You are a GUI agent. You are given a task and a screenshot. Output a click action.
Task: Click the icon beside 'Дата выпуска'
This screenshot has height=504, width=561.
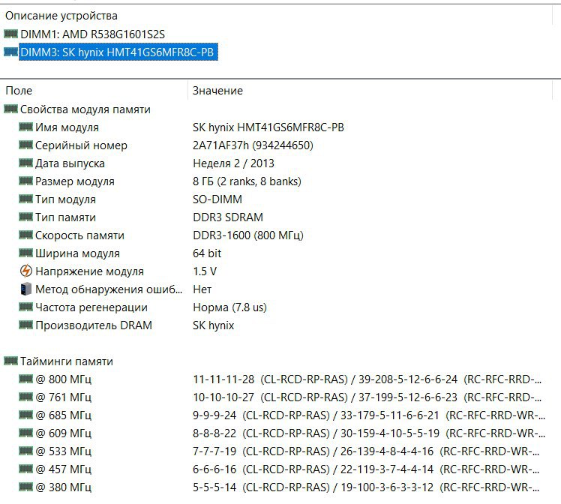[x=25, y=163]
